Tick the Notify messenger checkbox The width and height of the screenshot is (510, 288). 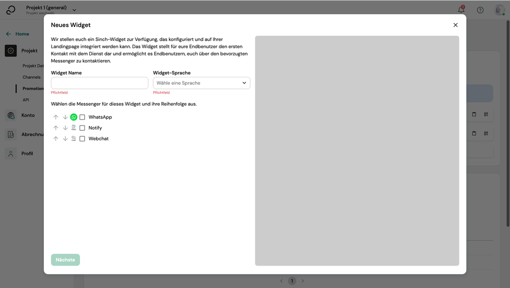[x=82, y=128]
